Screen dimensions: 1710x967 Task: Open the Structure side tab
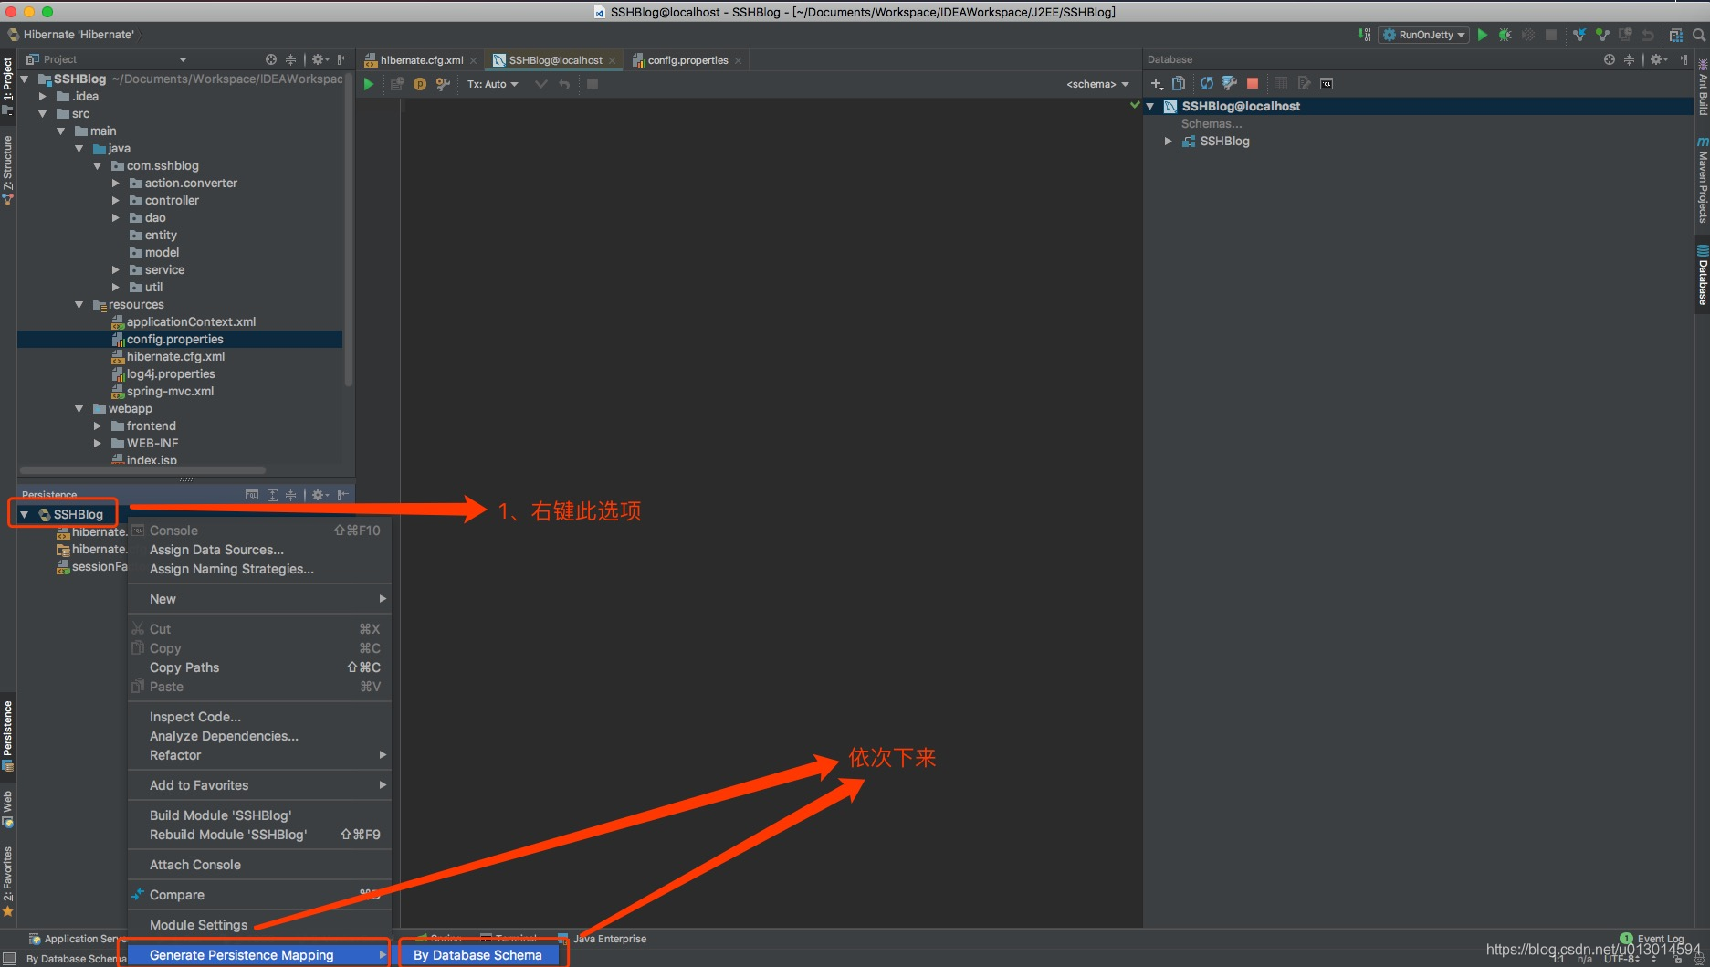8,171
